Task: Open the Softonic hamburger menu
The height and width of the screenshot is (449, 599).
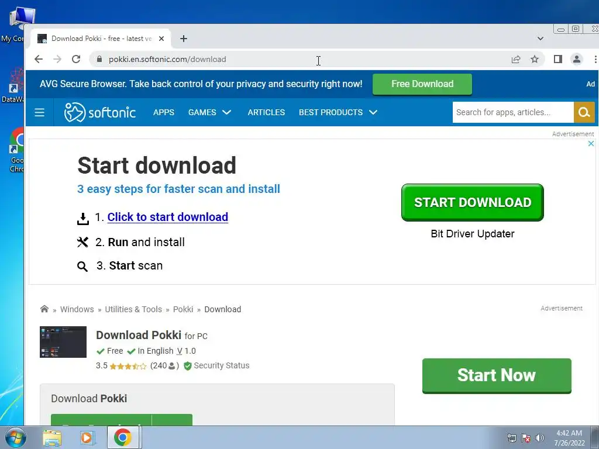Action: click(39, 113)
